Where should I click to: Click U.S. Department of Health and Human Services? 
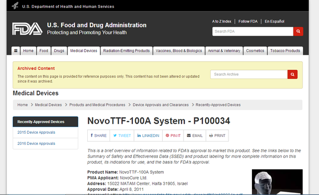tap(68, 6)
